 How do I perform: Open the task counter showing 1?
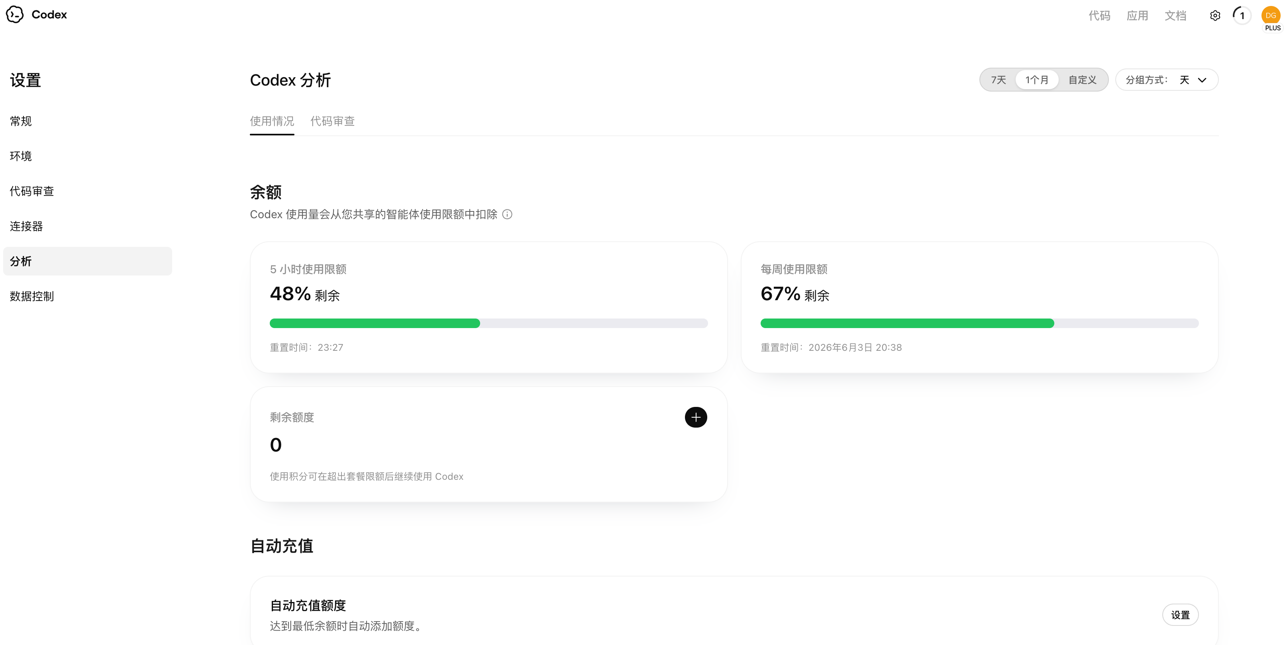tap(1242, 16)
